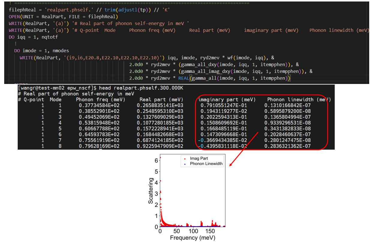Click phonon frequency value 0.37734584E+02
This screenshot has width=392, height=242.
[99, 106]
